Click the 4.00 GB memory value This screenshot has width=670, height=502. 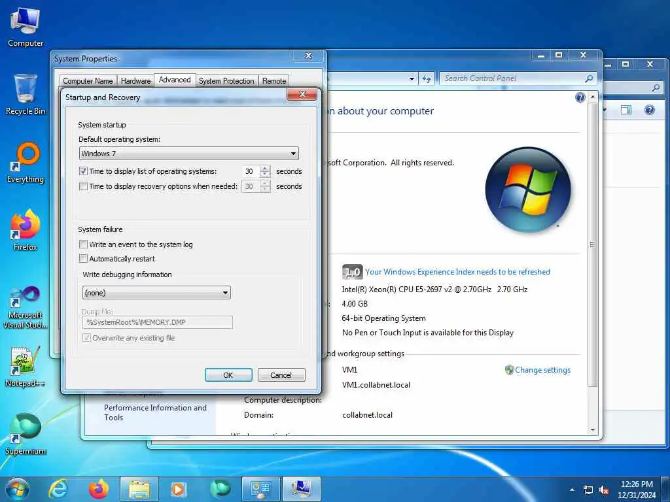coord(354,304)
